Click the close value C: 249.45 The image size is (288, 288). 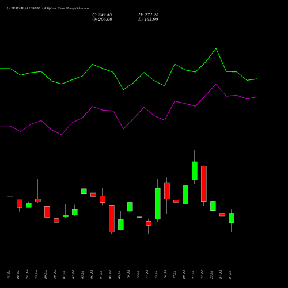pos(102,15)
